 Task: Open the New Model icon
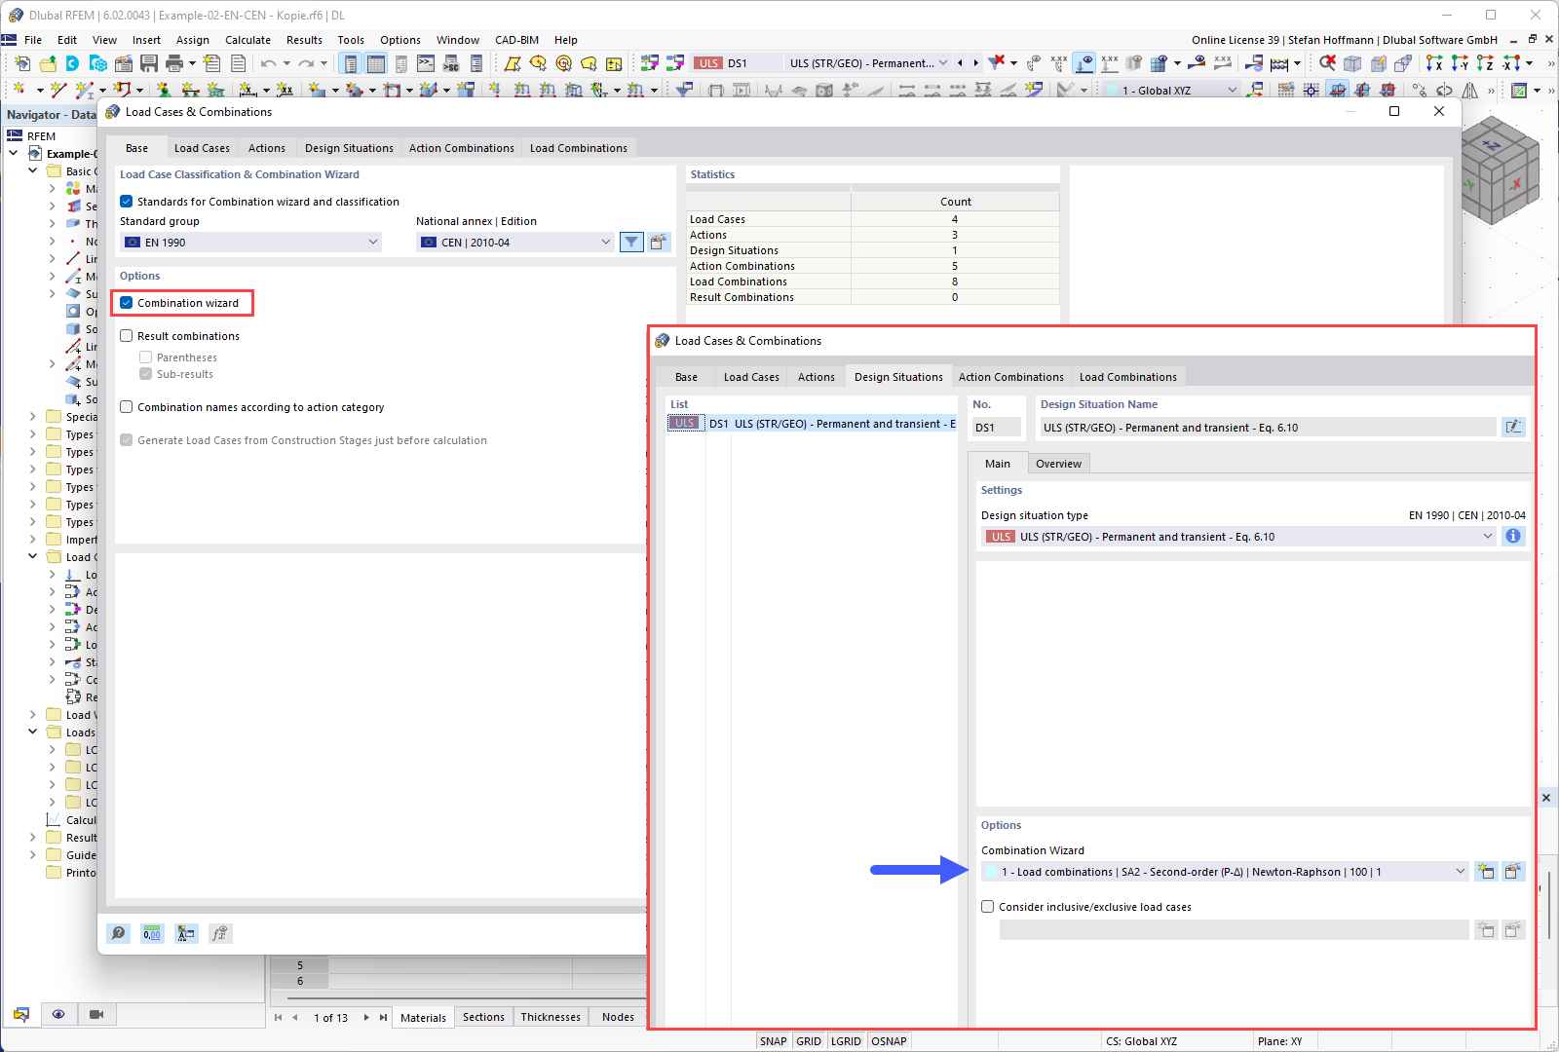(x=21, y=62)
